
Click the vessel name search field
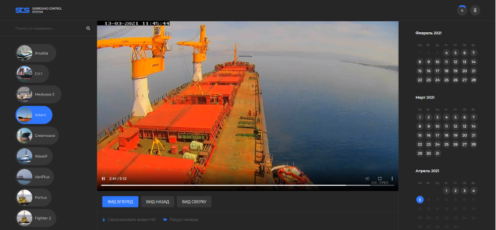click(49, 28)
